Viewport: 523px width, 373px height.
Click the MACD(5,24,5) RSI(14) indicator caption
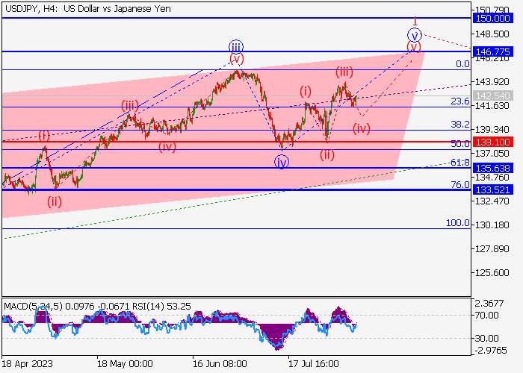[97, 306]
